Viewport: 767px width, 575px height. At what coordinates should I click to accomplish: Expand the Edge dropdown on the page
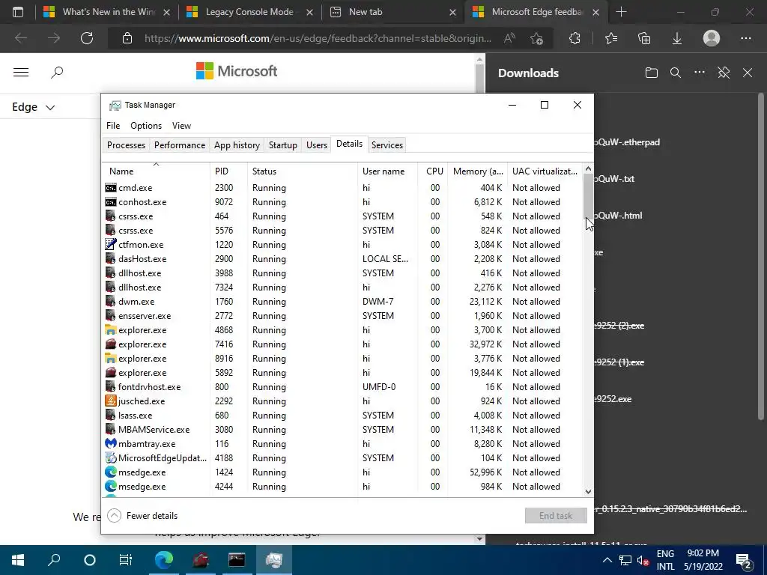point(33,107)
